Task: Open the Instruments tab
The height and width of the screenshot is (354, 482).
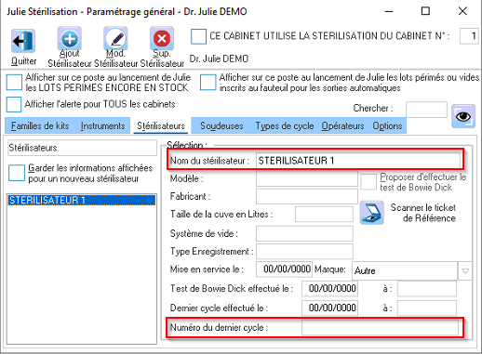Action: 102,126
